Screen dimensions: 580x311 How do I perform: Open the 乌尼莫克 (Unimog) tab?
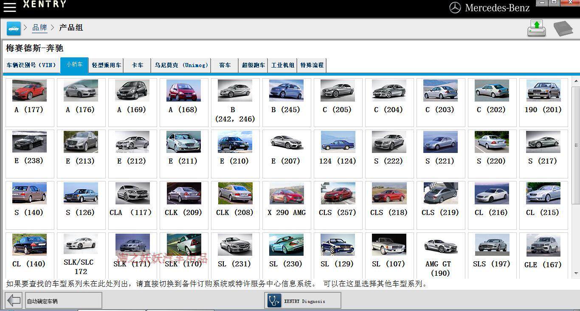pos(181,65)
